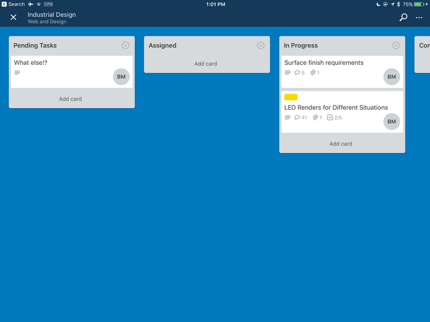Click BM avatar on Surface finish card
Screen dimensions: 430x322
(392, 77)
